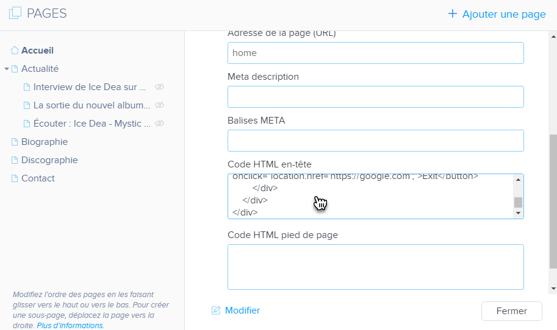
Task: Click the home icon beside Accueil
Action: pos(15,51)
